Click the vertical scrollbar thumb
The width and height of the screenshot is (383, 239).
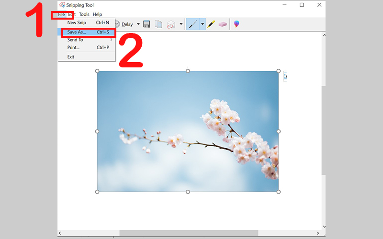tap(324, 130)
